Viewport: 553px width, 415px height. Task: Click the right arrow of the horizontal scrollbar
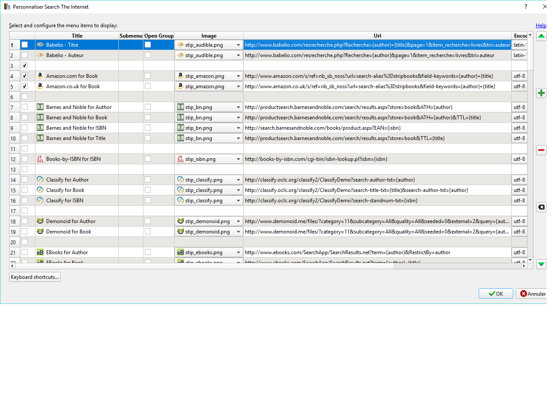coord(524,266)
